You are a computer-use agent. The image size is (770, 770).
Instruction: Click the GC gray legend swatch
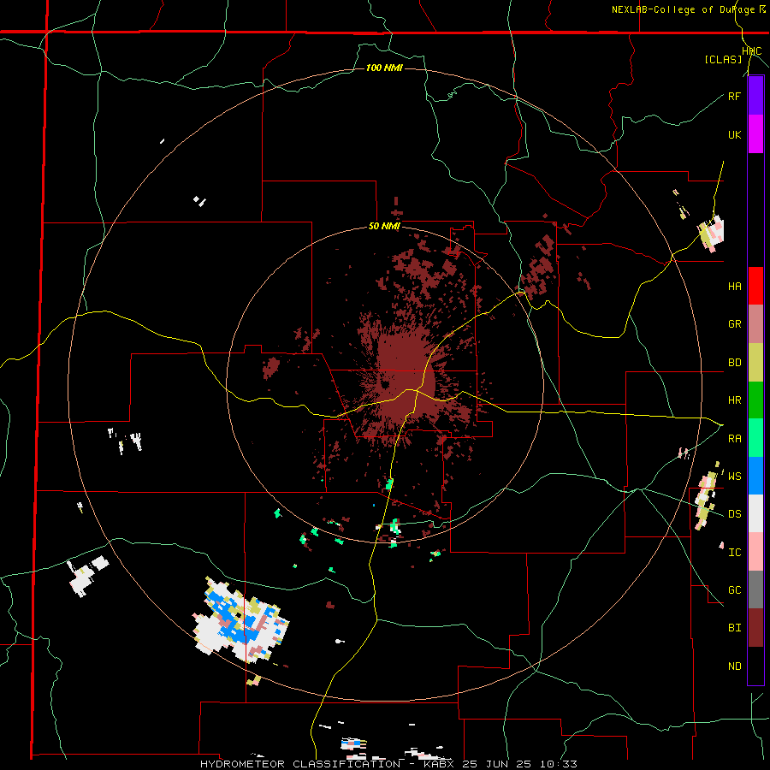coord(755,589)
